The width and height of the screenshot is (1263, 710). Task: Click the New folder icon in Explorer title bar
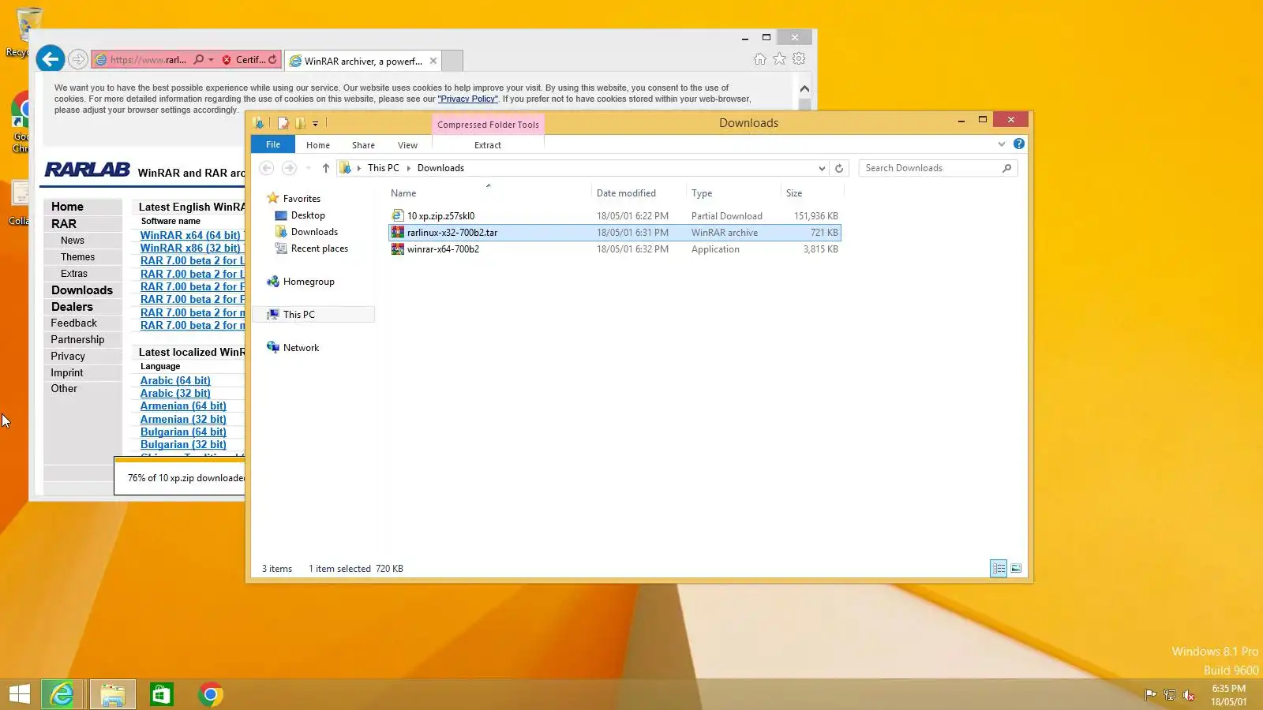point(300,123)
